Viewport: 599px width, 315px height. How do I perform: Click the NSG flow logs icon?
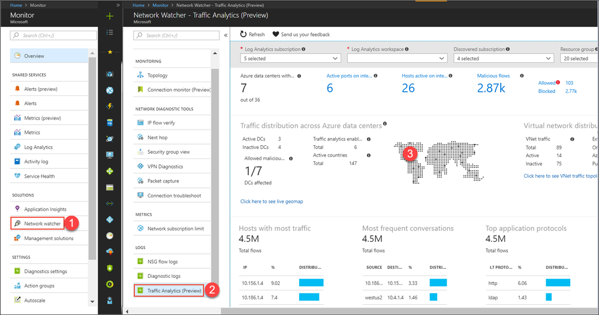140,261
